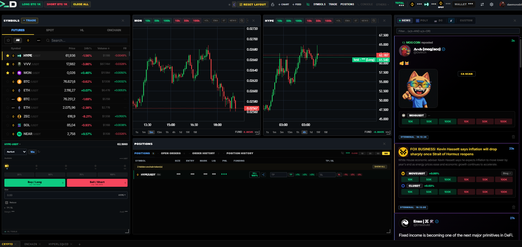This screenshot has height=247, width=522.
Task: Click the CLOSE ALL button
Action: [x=81, y=4]
